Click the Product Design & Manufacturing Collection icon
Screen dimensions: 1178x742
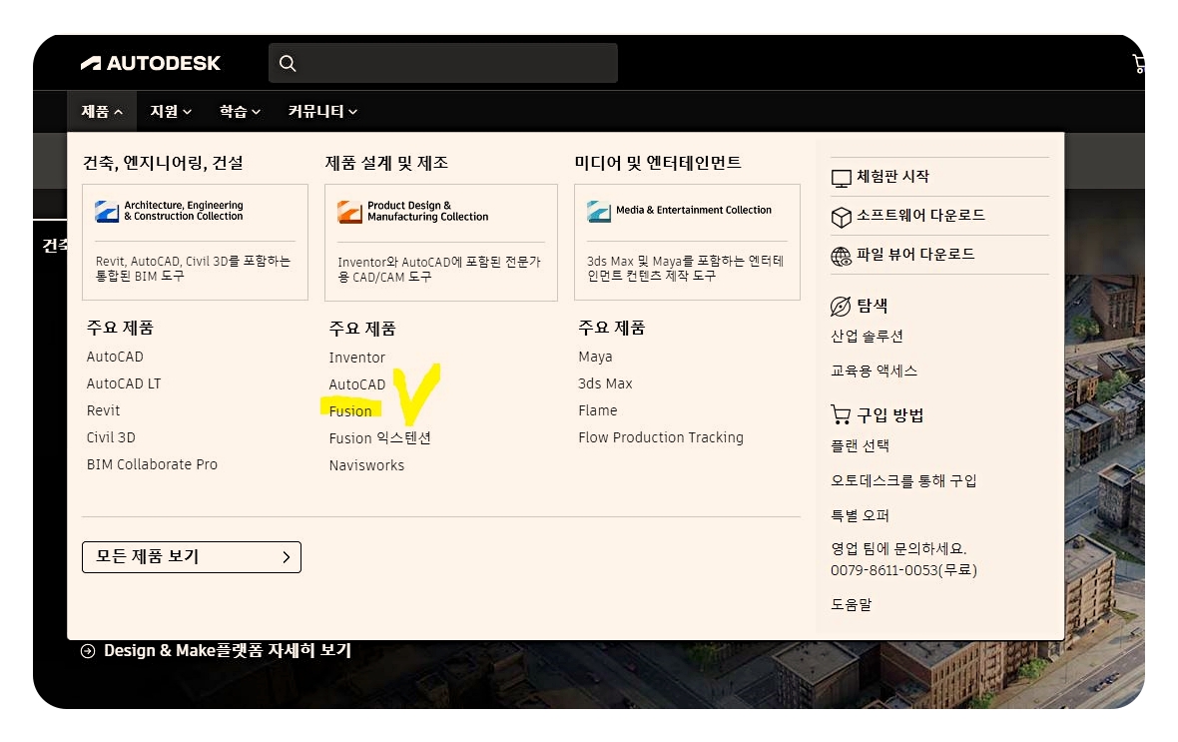349,212
